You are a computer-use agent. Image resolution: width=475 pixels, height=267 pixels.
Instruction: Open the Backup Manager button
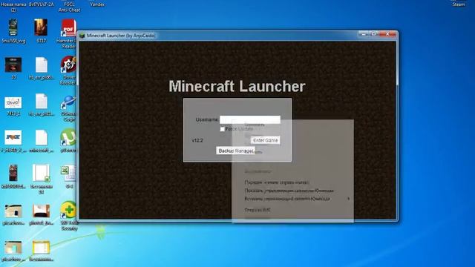(236, 151)
